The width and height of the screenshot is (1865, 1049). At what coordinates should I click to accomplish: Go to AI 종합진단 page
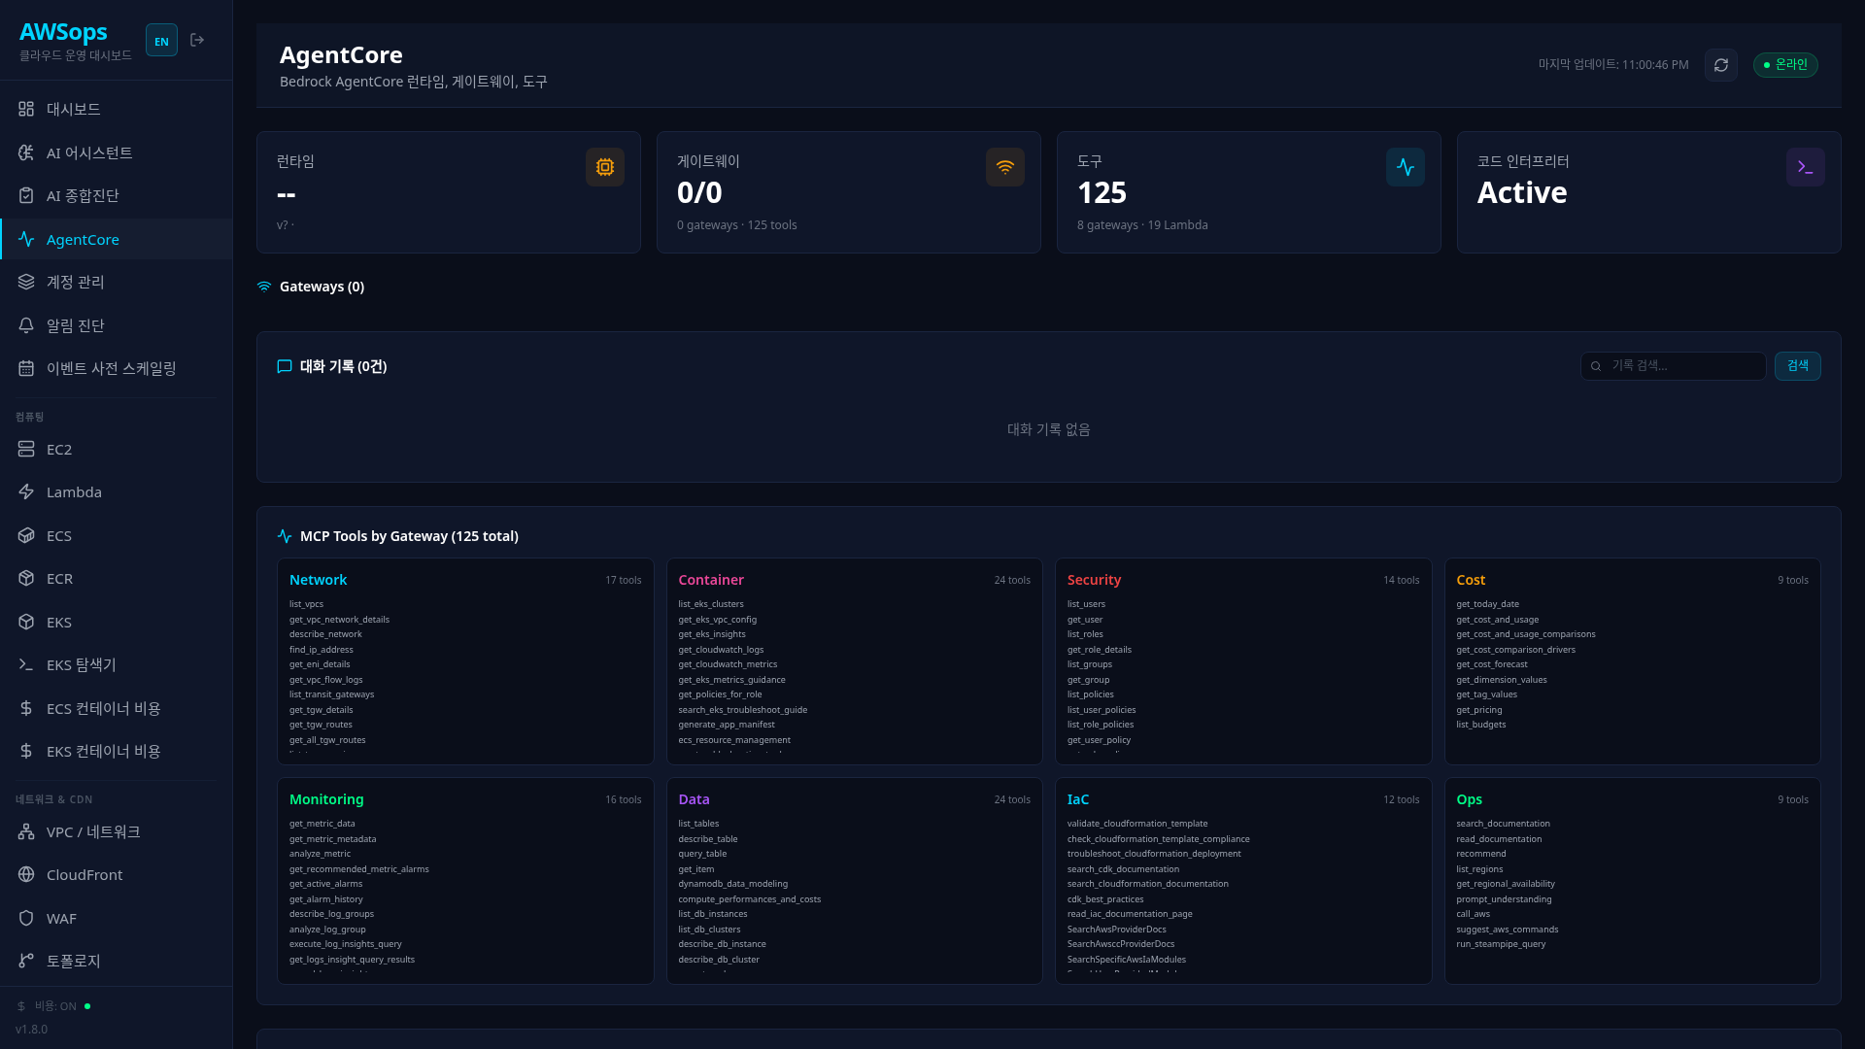point(117,195)
